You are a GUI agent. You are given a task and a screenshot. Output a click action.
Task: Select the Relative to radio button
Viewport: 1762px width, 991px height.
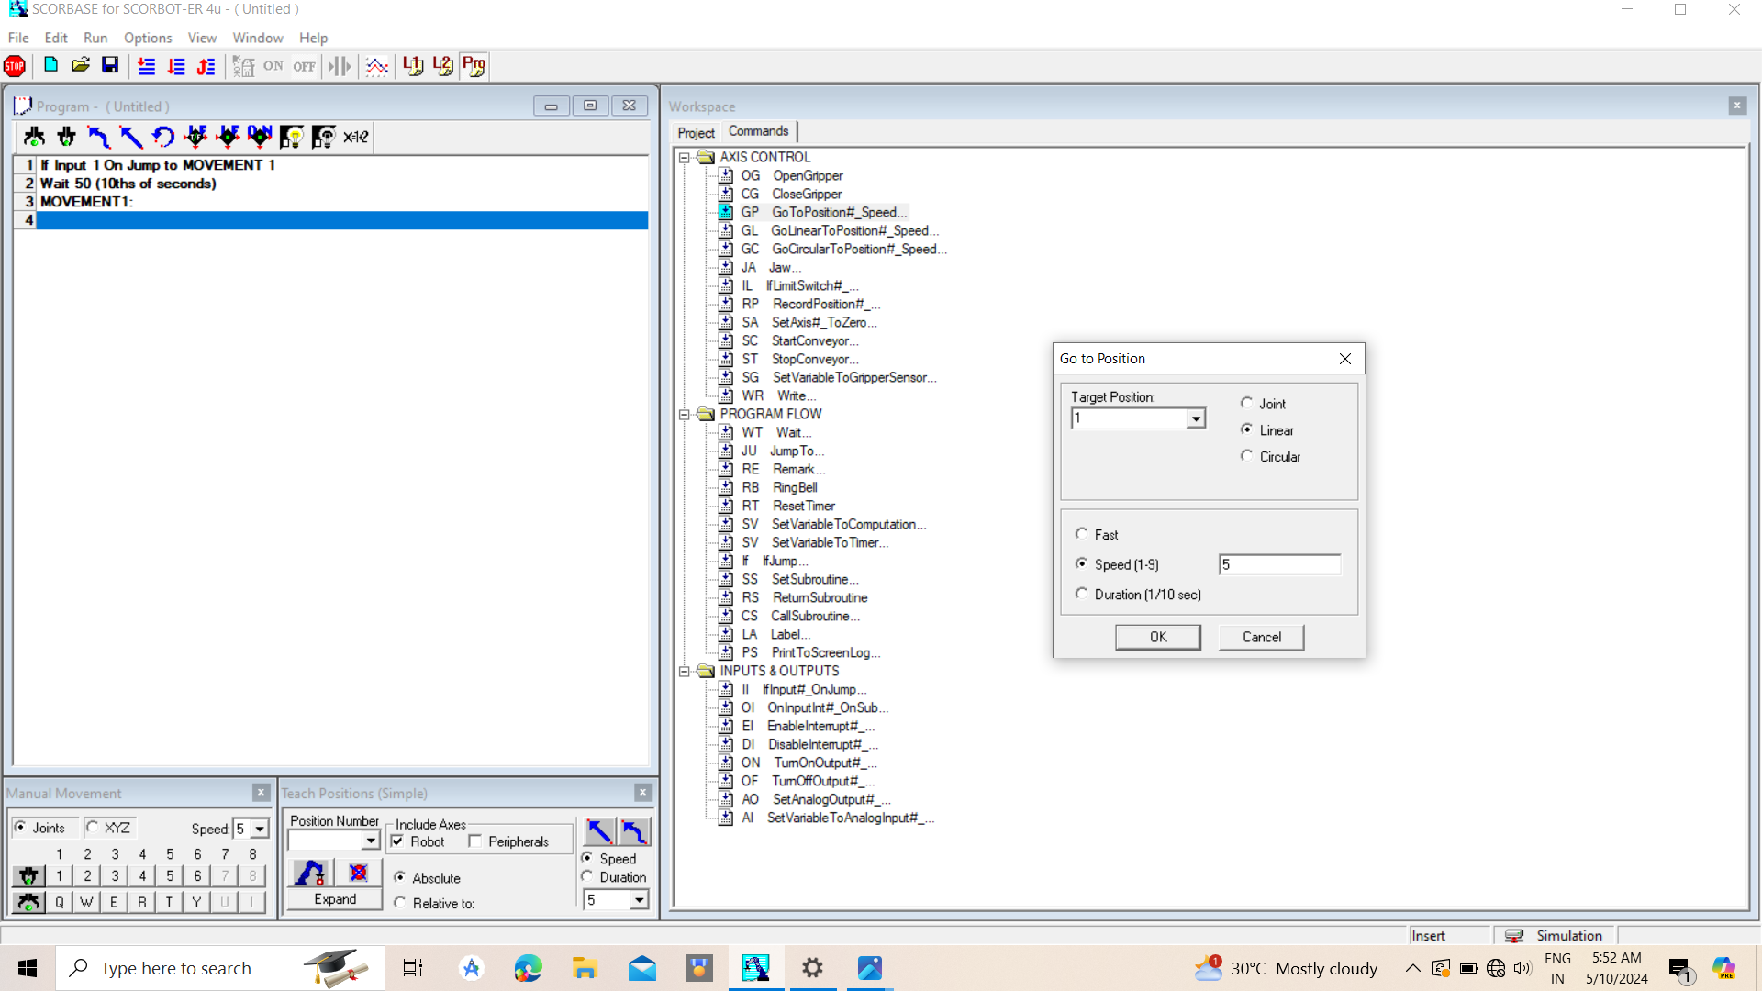tap(400, 903)
